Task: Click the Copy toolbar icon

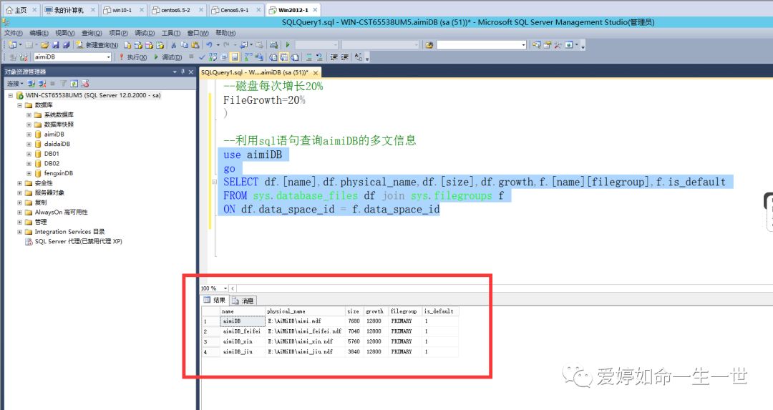Action: (184, 45)
